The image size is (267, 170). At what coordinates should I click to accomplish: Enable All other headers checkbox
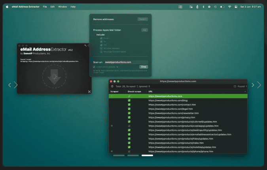click(x=101, y=48)
